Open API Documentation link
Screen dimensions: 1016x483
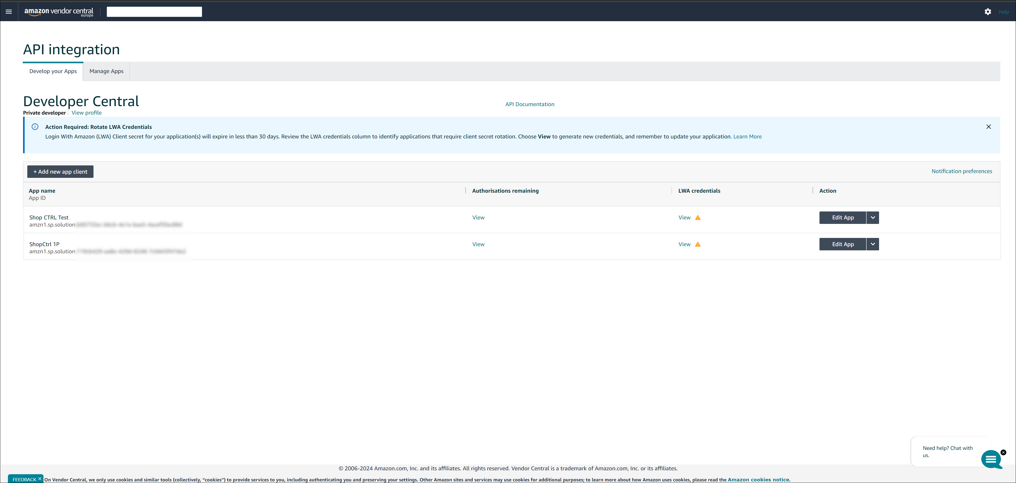pyautogui.click(x=530, y=104)
